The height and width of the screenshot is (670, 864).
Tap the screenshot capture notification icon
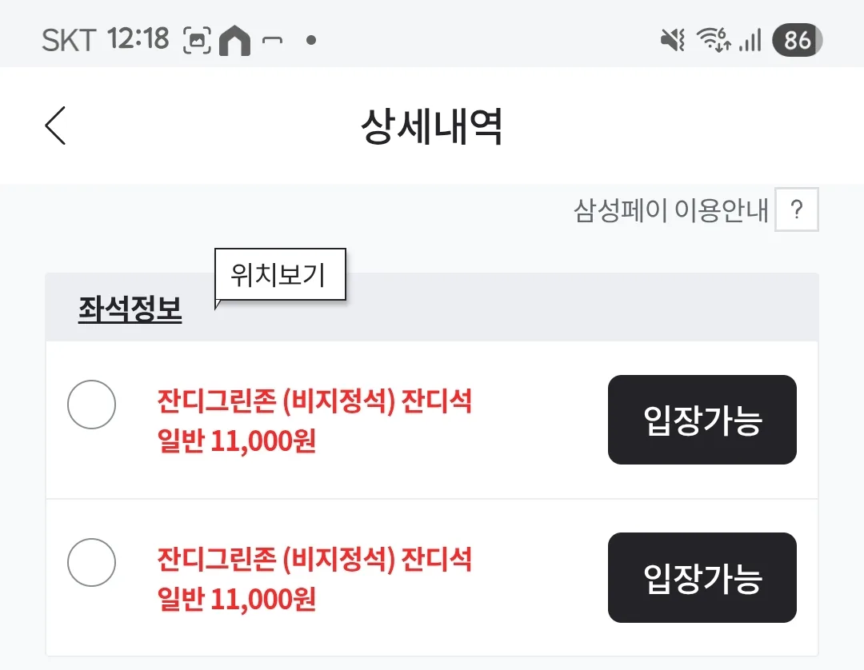[x=197, y=40]
